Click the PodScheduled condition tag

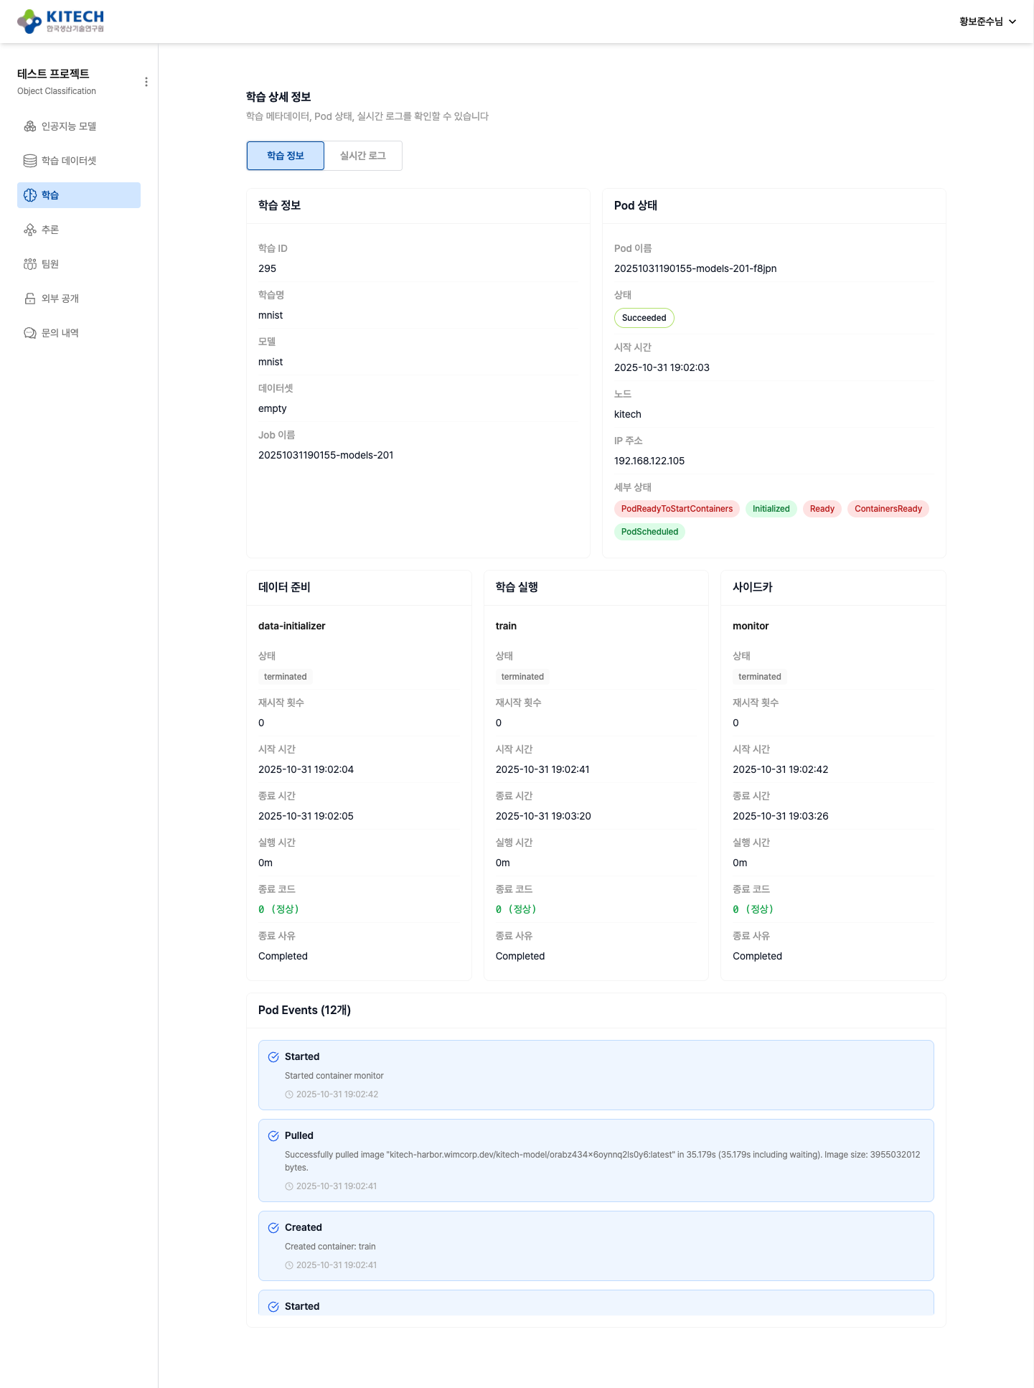coord(649,532)
